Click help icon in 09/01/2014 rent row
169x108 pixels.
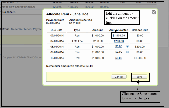tap(127, 52)
